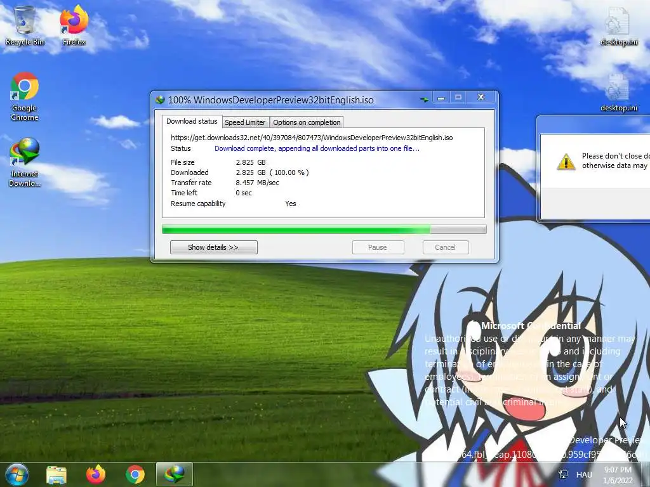Open the Options on completion tab
The image size is (650, 487).
click(307, 122)
